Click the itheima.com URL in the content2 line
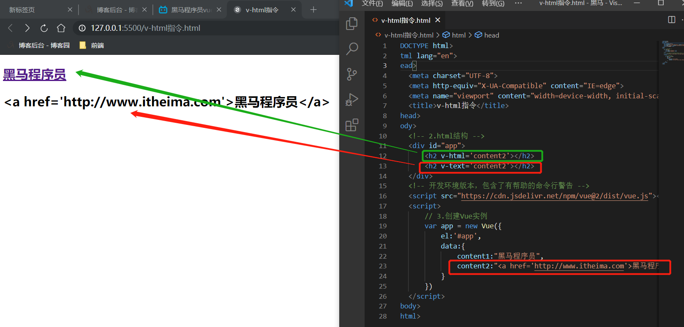 [x=579, y=266]
